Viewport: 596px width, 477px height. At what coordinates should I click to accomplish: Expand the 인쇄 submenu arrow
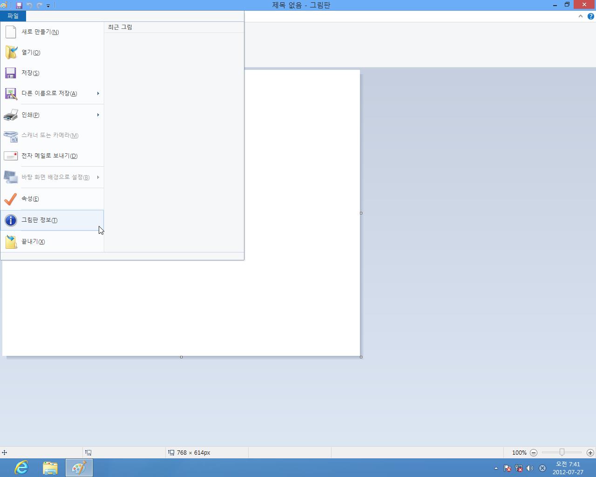[x=98, y=115]
